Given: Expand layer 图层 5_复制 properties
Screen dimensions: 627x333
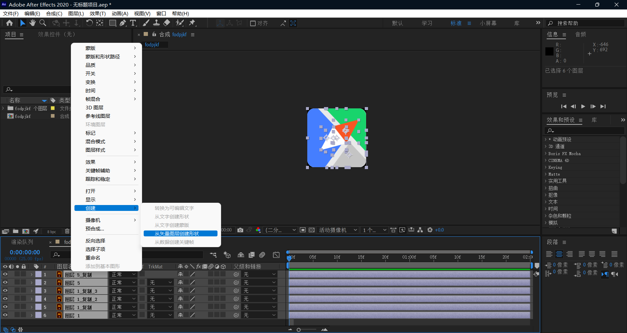Looking at the screenshot, I should click(32, 275).
